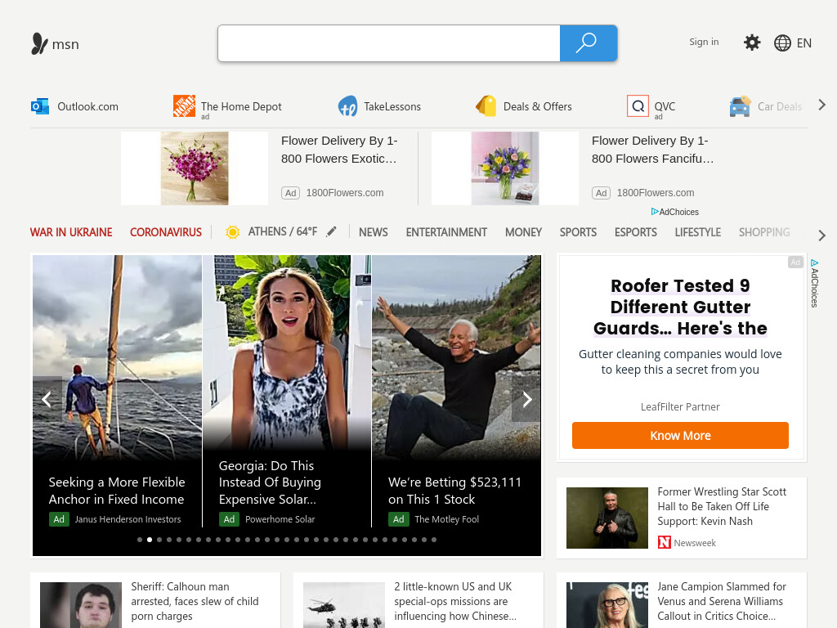
Task: Click the msn butterfly logo
Action: [39, 44]
